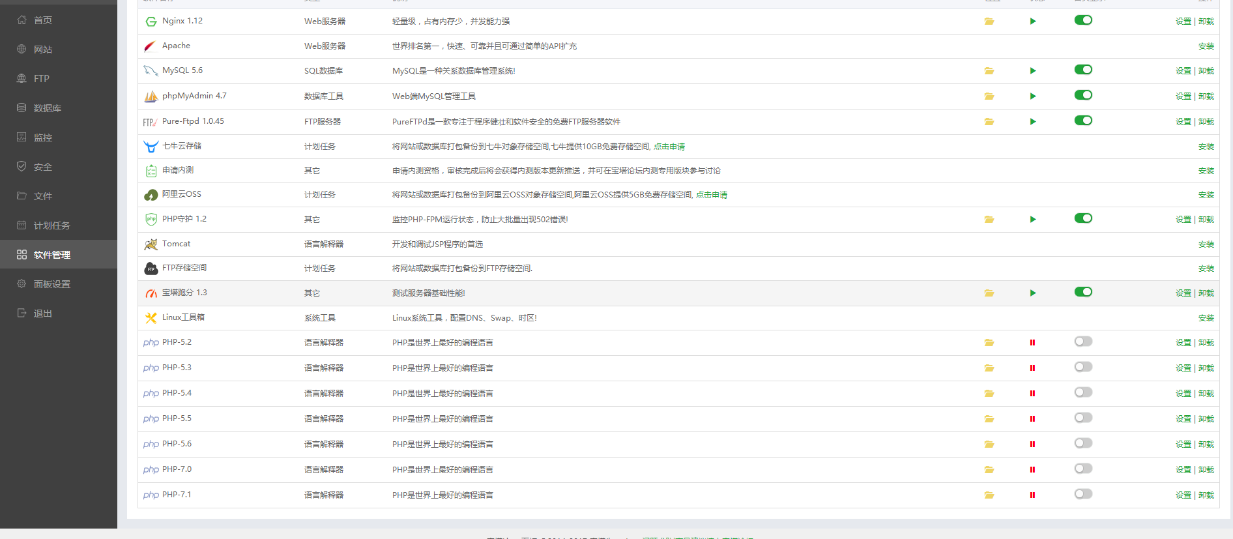This screenshot has height=539, width=1233.
Task: Click the PHP-5.5 red stopped icon
Action: pos(1032,419)
